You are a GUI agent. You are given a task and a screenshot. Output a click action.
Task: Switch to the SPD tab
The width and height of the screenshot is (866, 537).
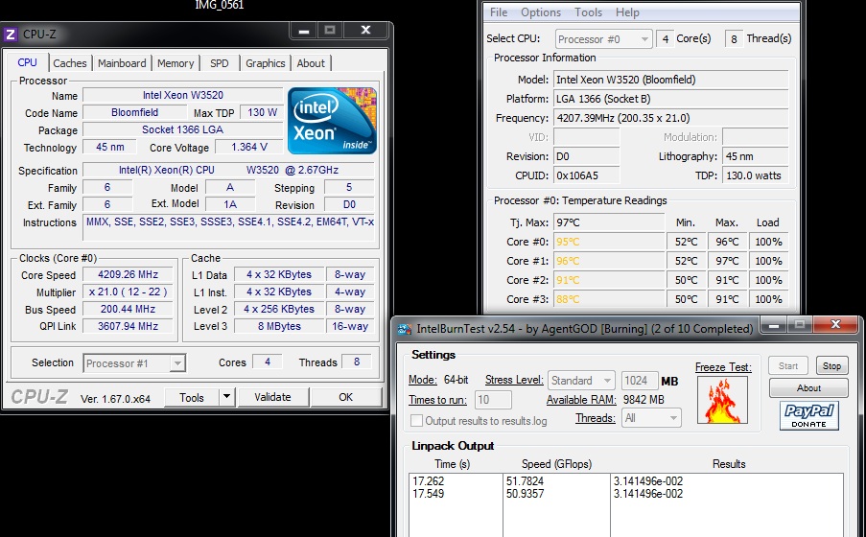pos(219,63)
